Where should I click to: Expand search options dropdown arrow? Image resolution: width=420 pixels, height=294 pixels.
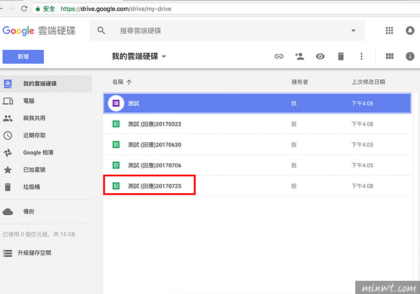point(353,31)
